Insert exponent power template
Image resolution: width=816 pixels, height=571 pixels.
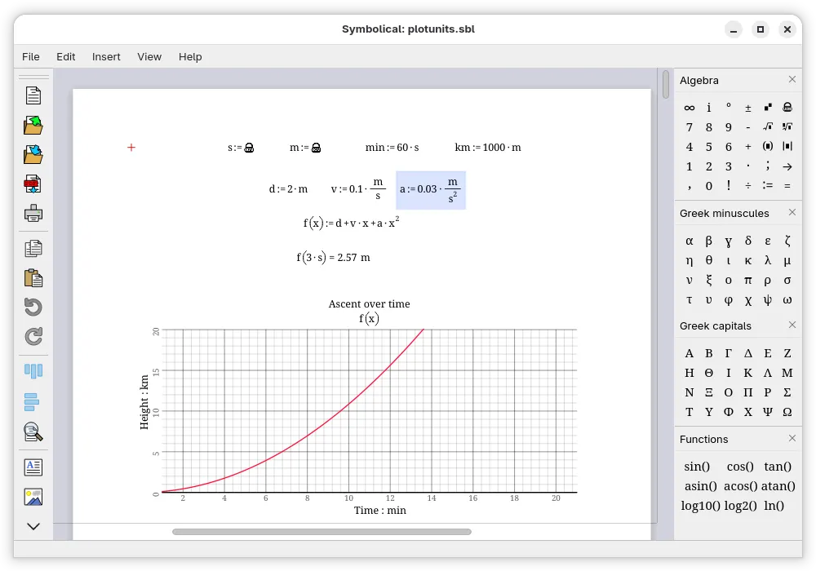coord(768,107)
